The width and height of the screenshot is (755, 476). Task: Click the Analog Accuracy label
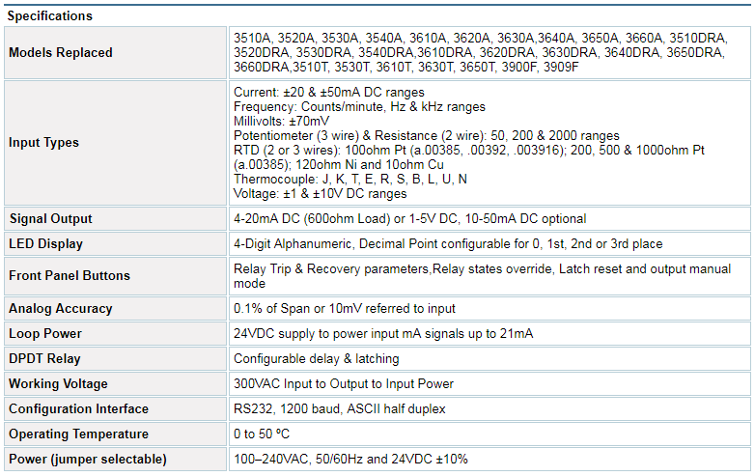click(61, 309)
